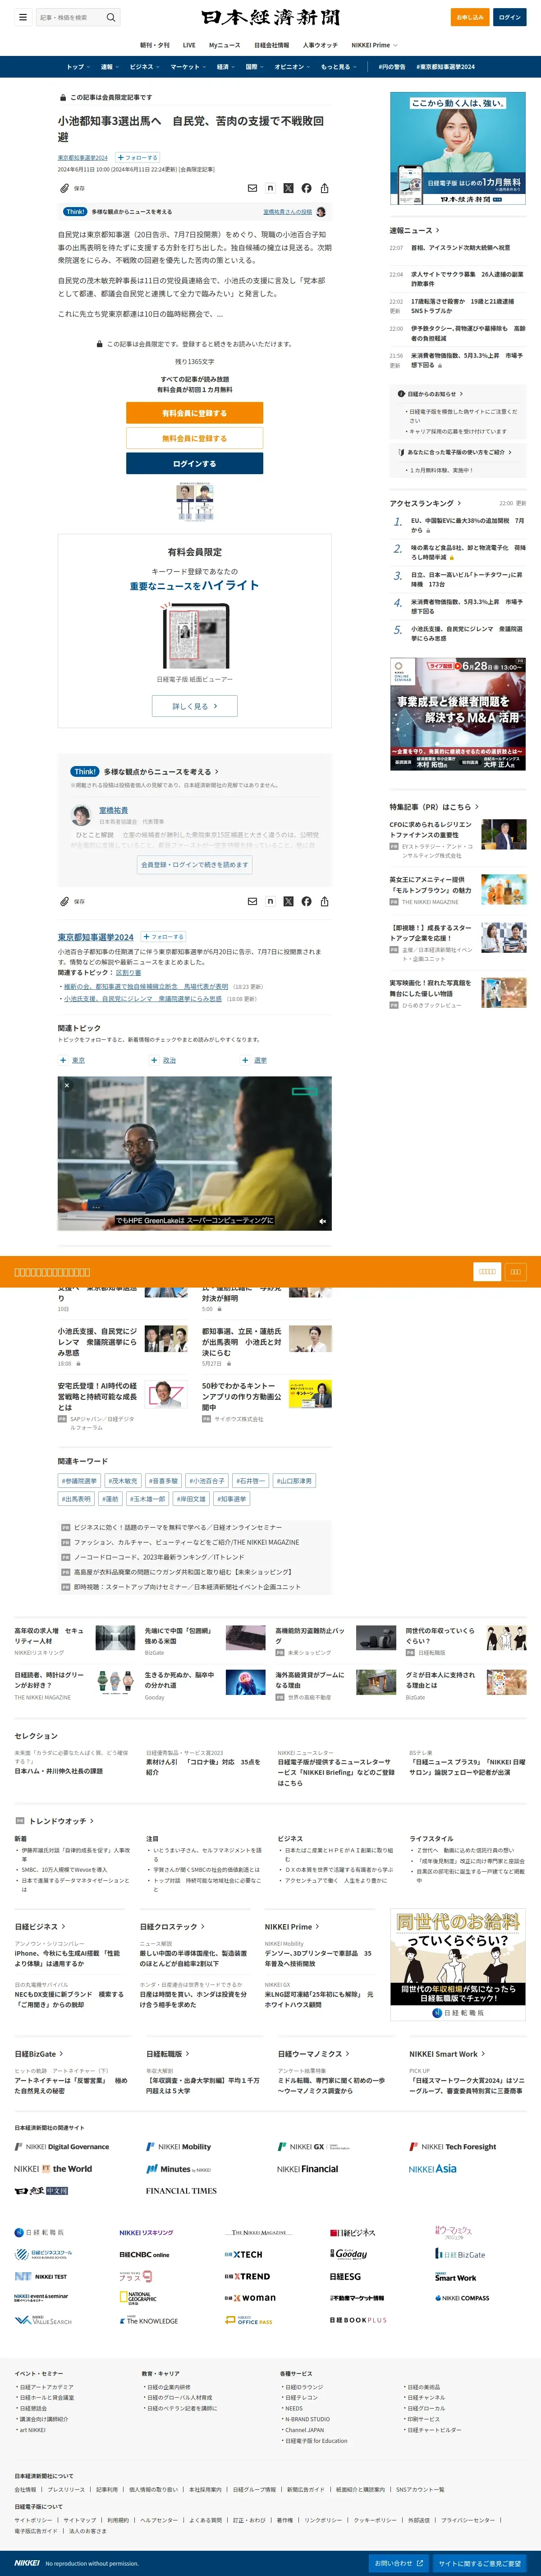The width and height of the screenshot is (541, 2576).
Task: Click the search magnifier icon
Action: [x=111, y=17]
